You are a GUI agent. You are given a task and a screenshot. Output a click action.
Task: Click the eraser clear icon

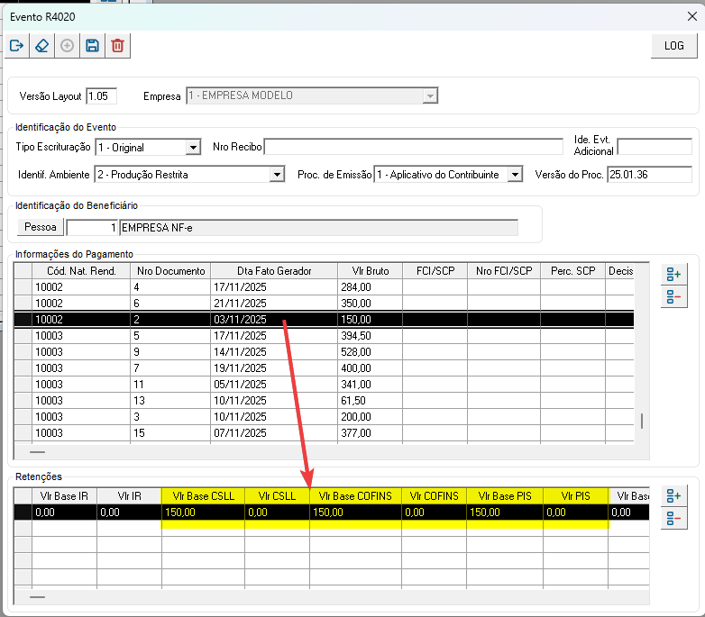[x=41, y=46]
